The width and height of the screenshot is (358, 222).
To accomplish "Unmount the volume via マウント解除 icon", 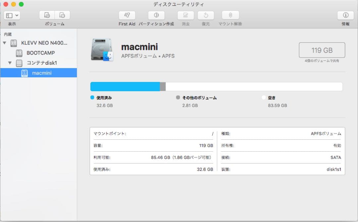I will tap(230, 15).
